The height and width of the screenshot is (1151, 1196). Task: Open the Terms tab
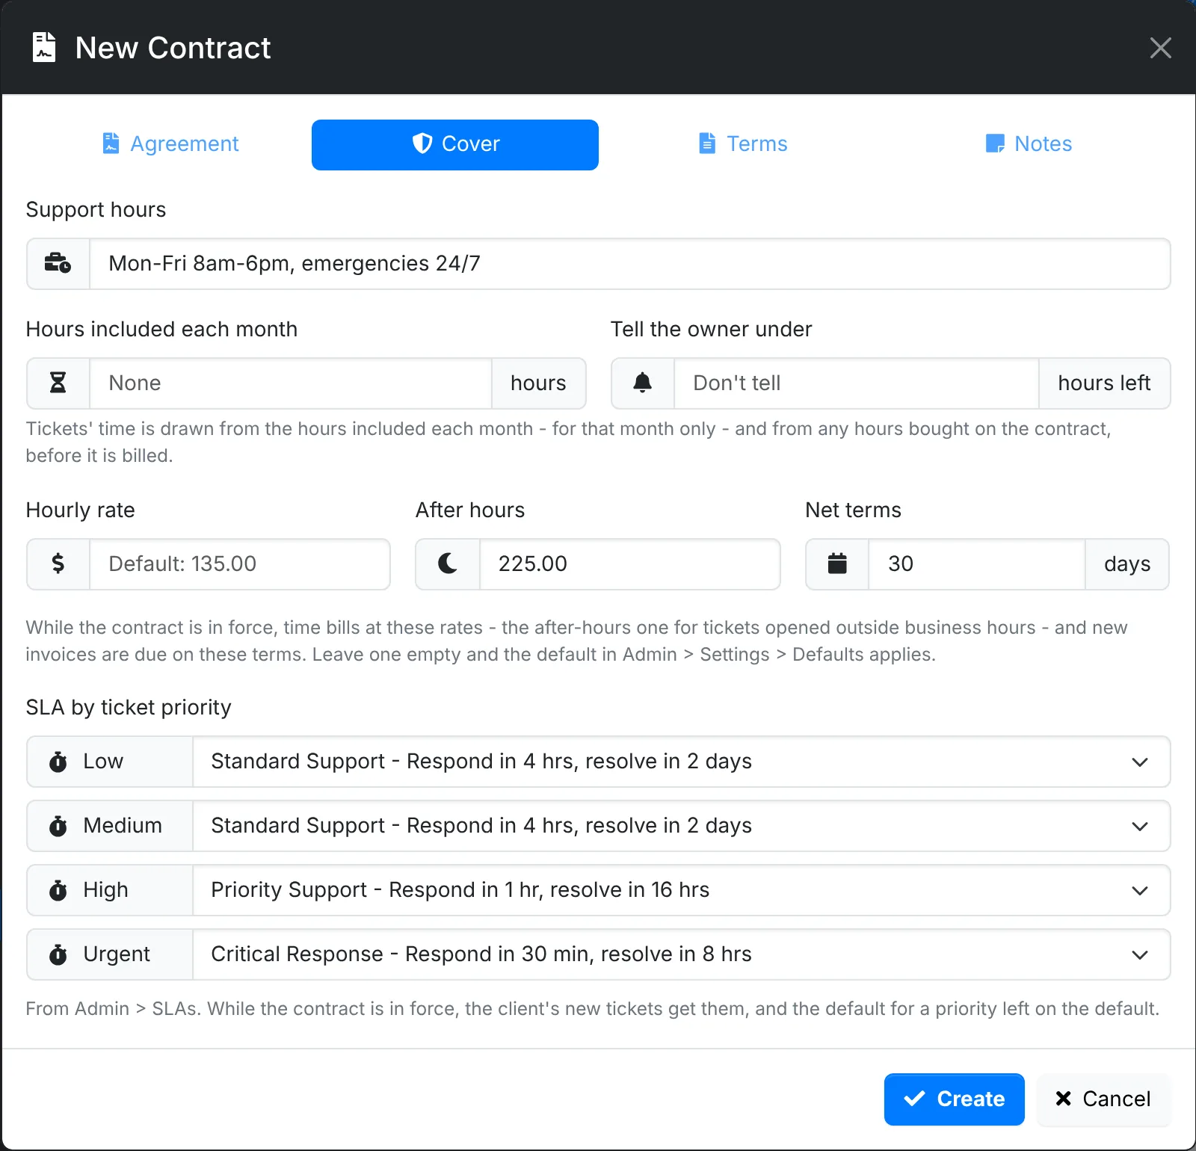click(742, 144)
